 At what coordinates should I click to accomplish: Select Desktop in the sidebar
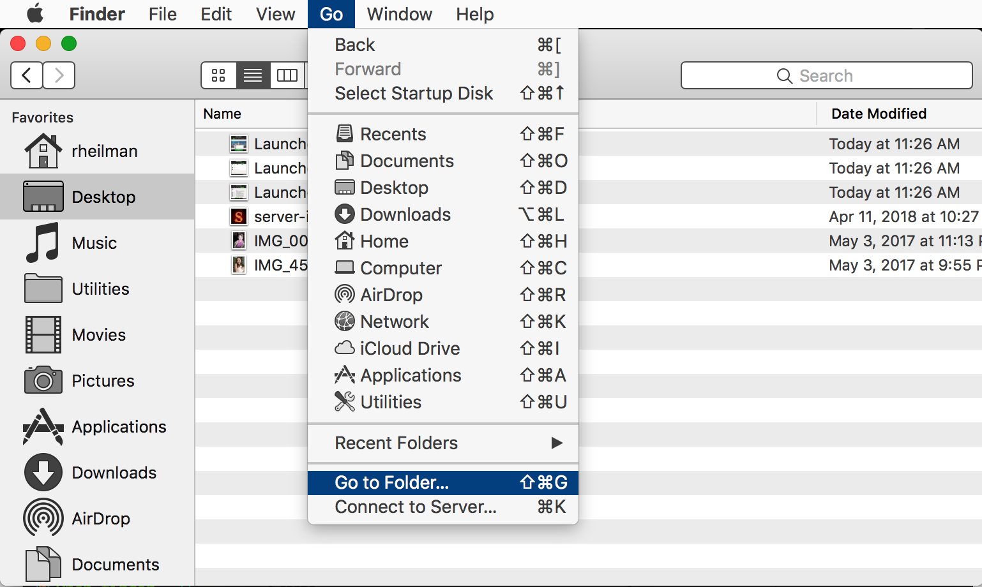(97, 197)
